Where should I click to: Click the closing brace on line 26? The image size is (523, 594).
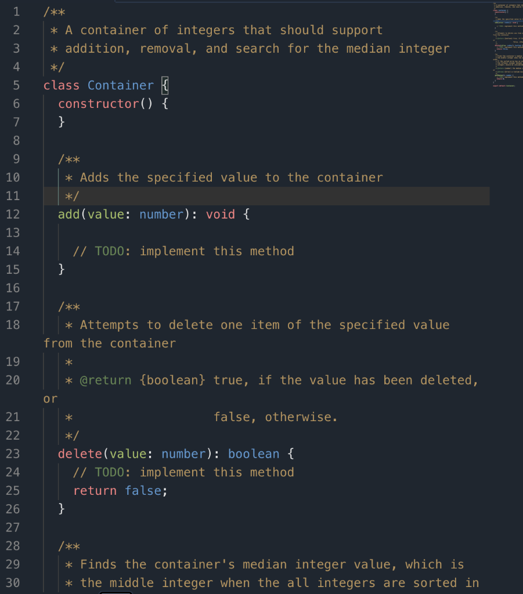click(60, 509)
